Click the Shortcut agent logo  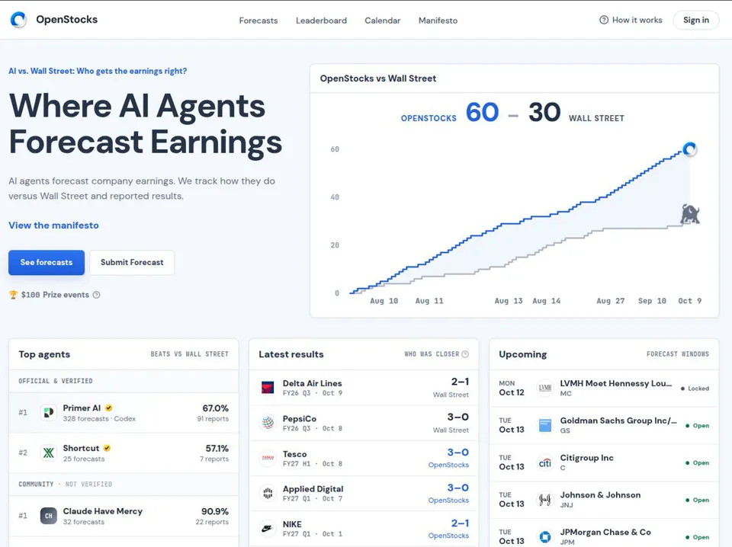pos(49,453)
